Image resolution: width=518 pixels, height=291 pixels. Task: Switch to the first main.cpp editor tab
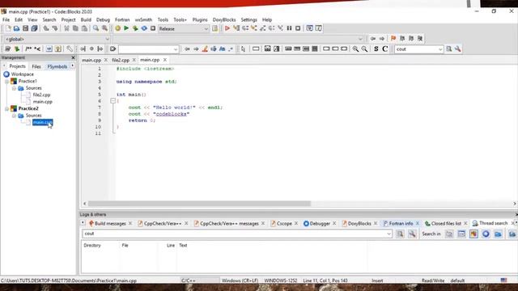91,60
